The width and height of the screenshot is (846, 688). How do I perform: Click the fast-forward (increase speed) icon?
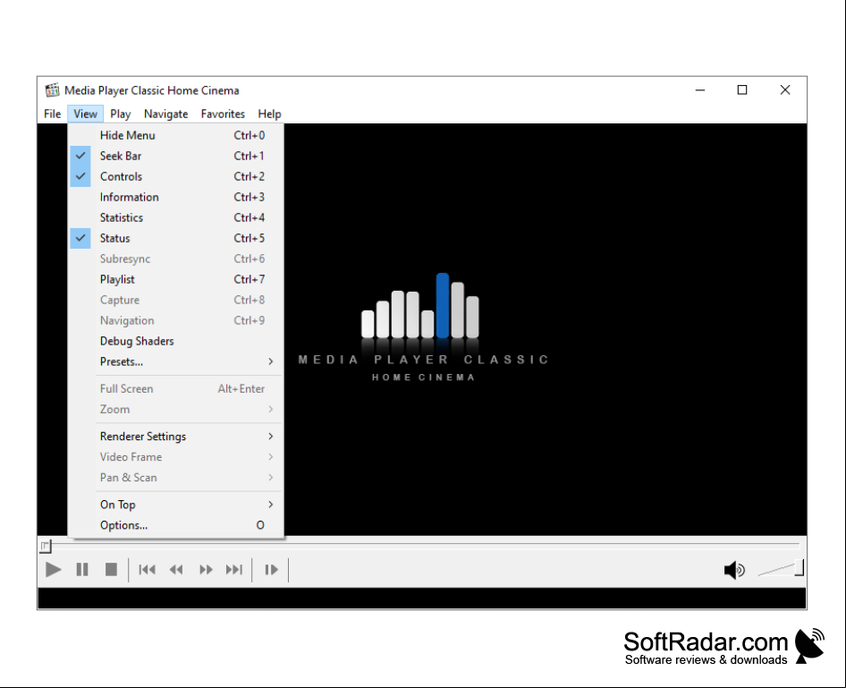206,569
